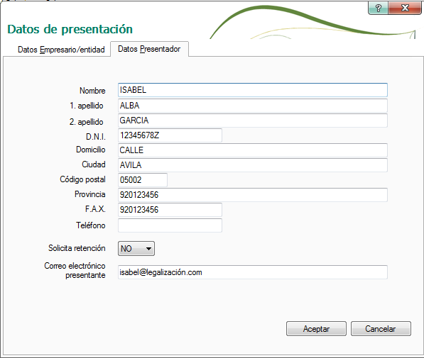
Task: Focus the 1. apellido field with ALBA
Action: pyautogui.click(x=253, y=106)
